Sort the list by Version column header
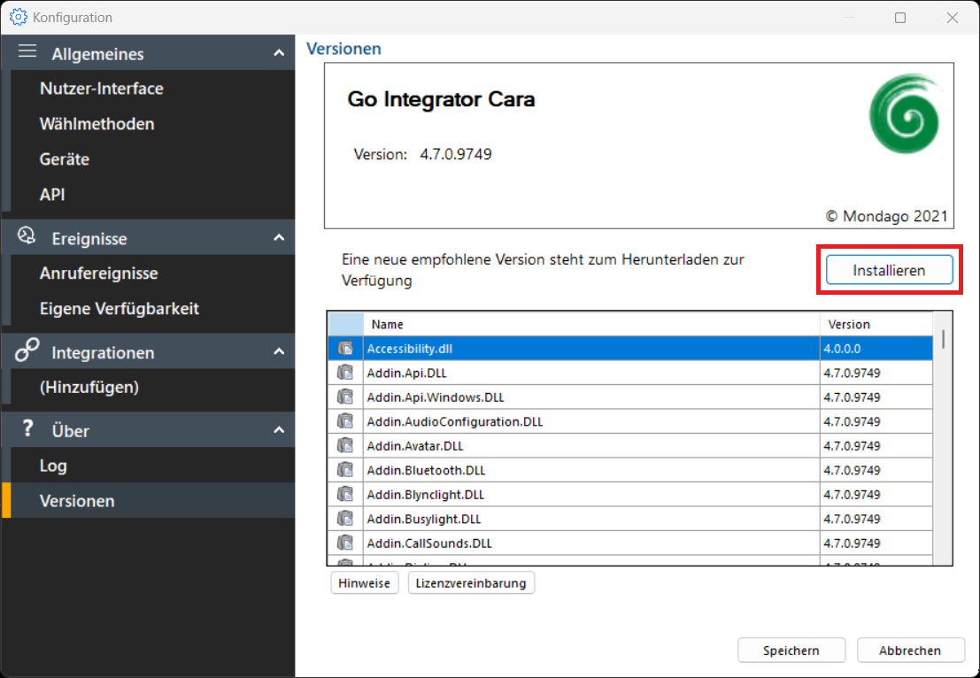This screenshot has width=980, height=678. click(x=876, y=324)
